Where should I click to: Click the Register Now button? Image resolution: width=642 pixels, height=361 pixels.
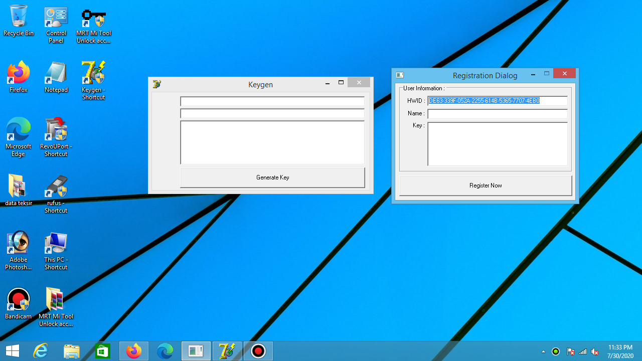[486, 186]
